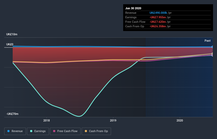
Task: Click the UK£0 y-axis label
Action: click(10, 44)
